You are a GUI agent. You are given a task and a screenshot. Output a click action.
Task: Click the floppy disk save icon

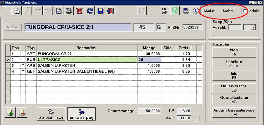[100, 11]
